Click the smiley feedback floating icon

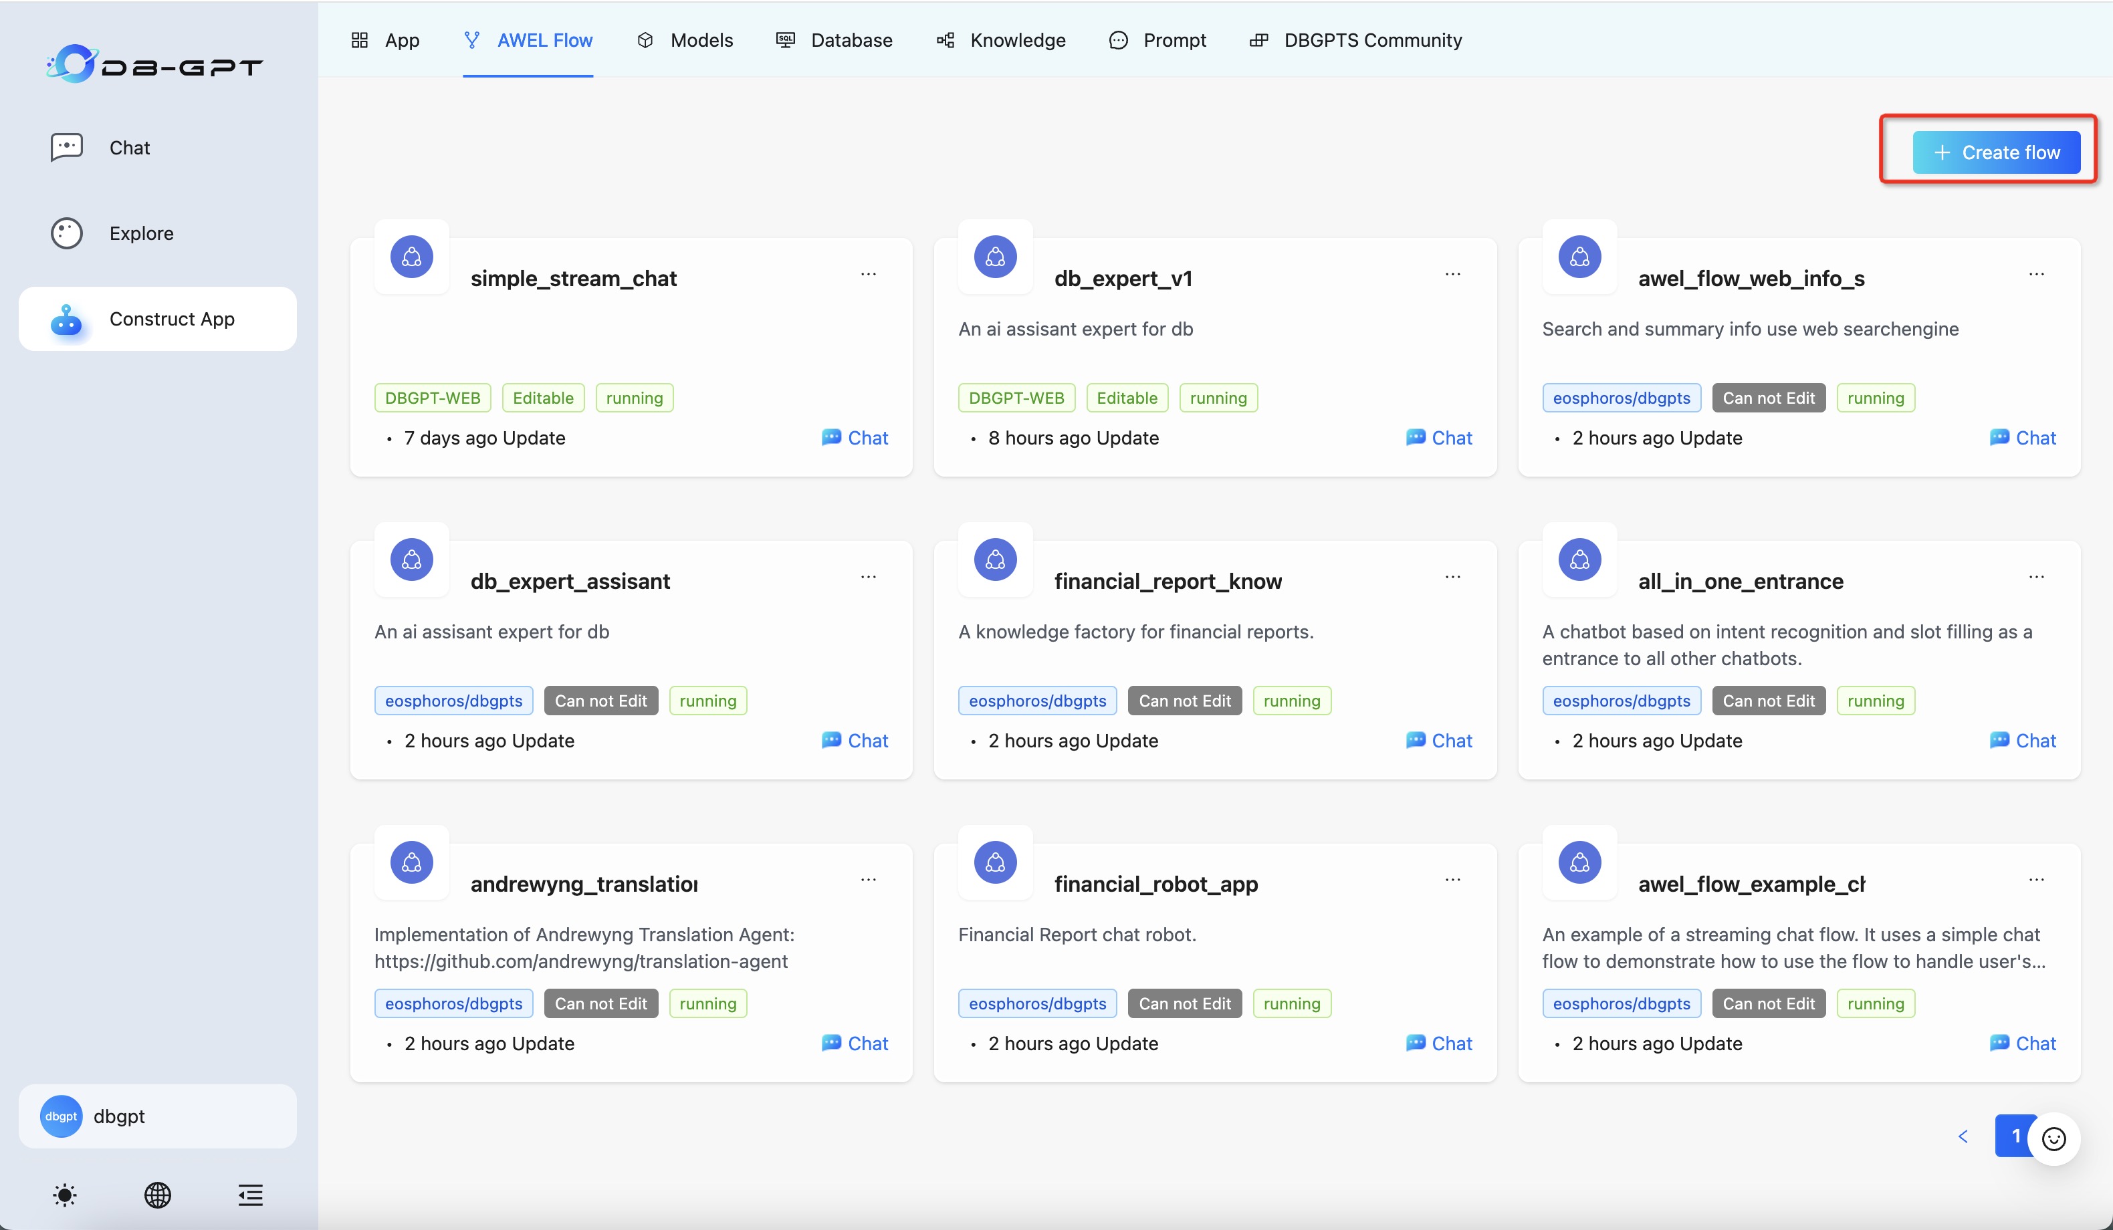2053,1138
